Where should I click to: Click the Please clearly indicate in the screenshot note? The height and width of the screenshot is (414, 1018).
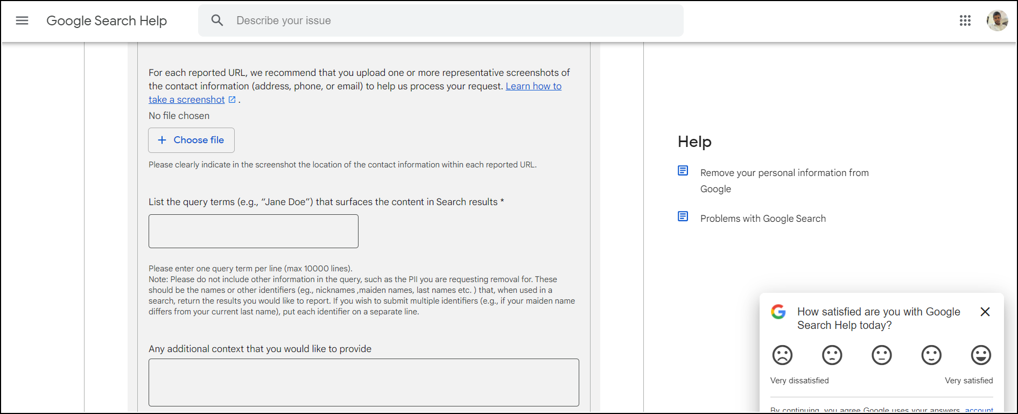coord(342,165)
